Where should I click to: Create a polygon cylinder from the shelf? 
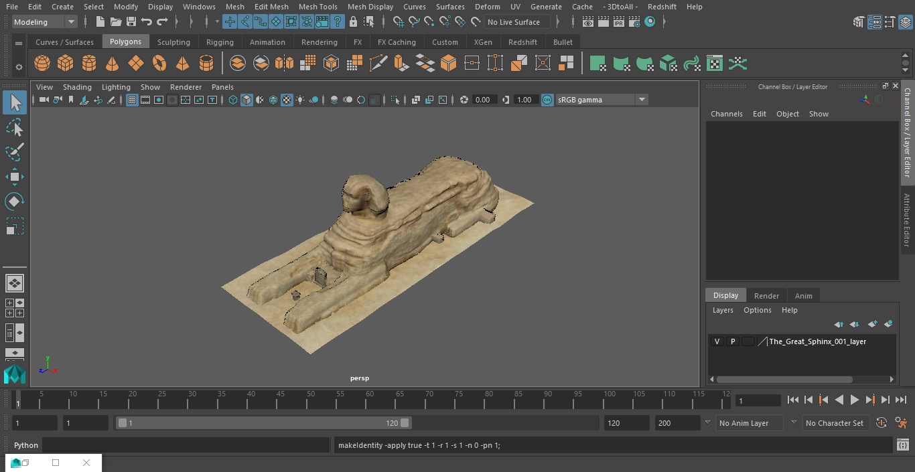(x=89, y=64)
